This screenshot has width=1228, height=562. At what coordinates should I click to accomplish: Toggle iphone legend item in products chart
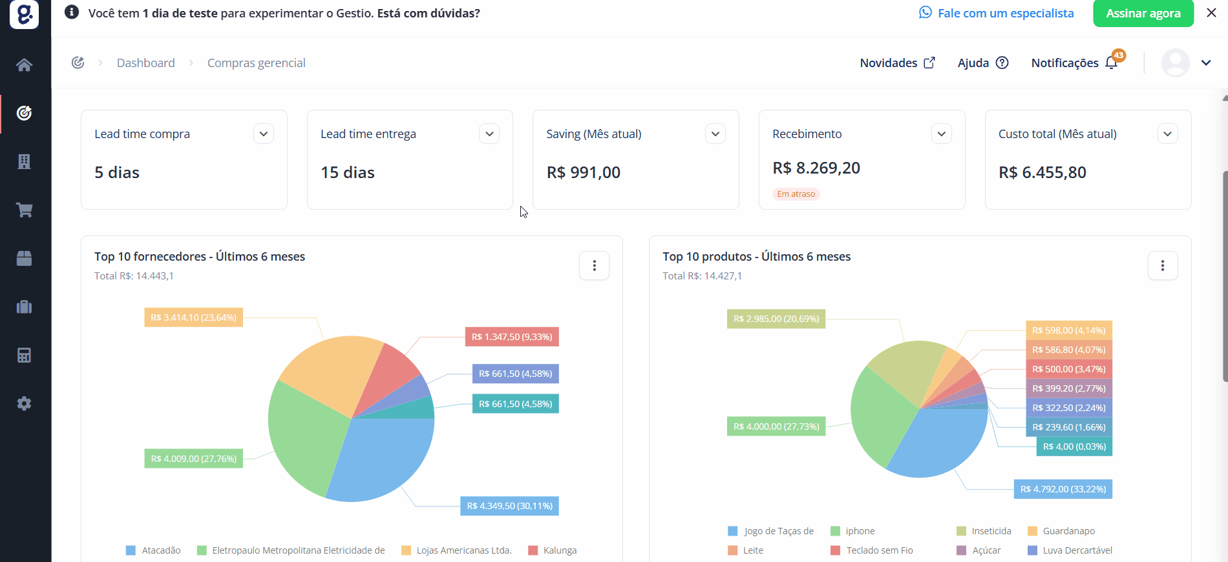tap(852, 531)
